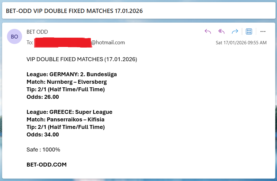277x181 pixels.
Task: Click the Nurnberg – Elversberg match line
Action: pyautogui.click(x=66, y=82)
